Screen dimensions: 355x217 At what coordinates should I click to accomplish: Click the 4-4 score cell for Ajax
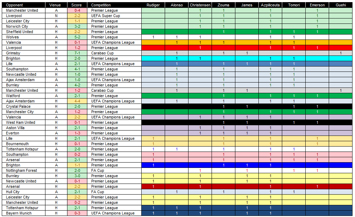point(77,101)
